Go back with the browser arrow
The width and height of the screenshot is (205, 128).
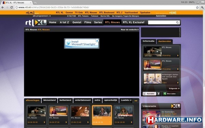pyautogui.click(x=2, y=7)
